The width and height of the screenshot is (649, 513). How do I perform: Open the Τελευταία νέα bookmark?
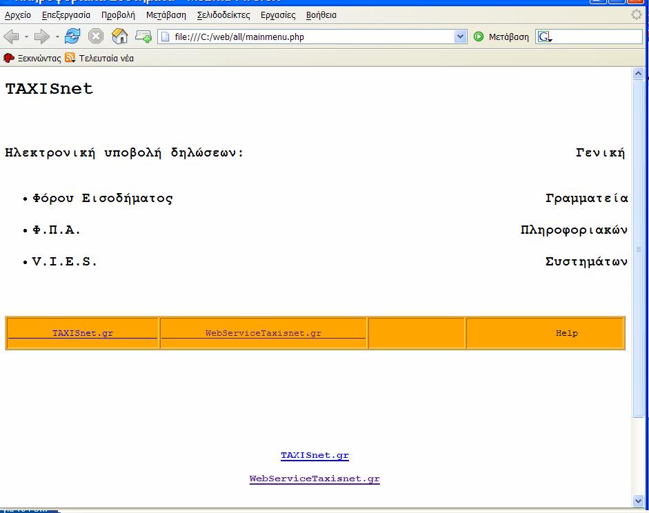[x=106, y=59]
